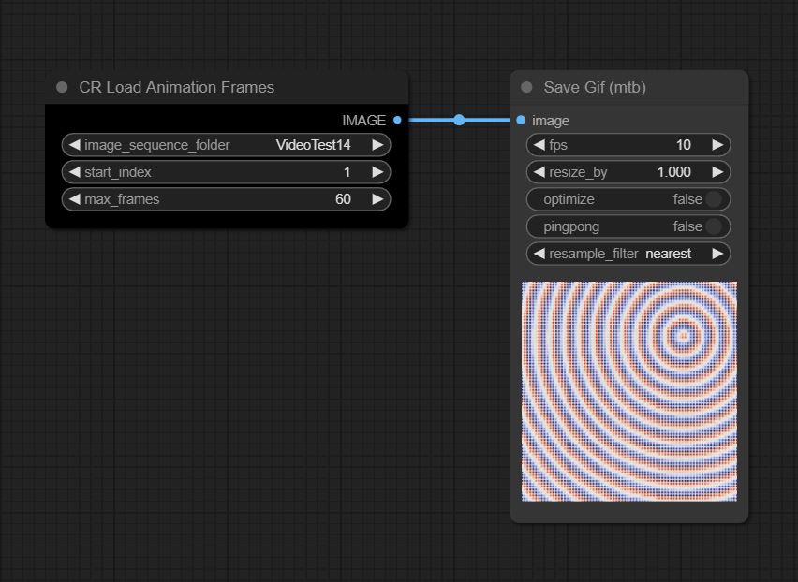Collapse the Save Gif (mtb) node dot

526,87
